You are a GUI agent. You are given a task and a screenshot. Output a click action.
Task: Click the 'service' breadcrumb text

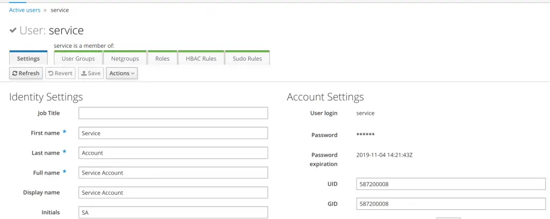[x=60, y=10]
